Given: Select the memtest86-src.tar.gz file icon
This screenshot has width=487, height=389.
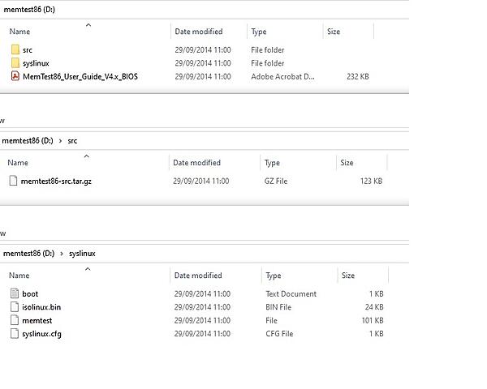Looking at the screenshot, I should point(13,181).
